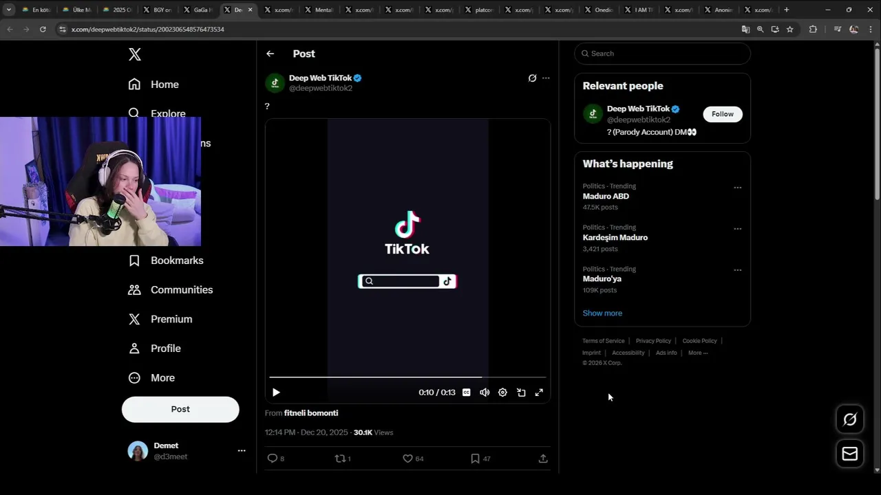The image size is (881, 495).
Task: Expand the footer More menu
Action: tap(698, 353)
